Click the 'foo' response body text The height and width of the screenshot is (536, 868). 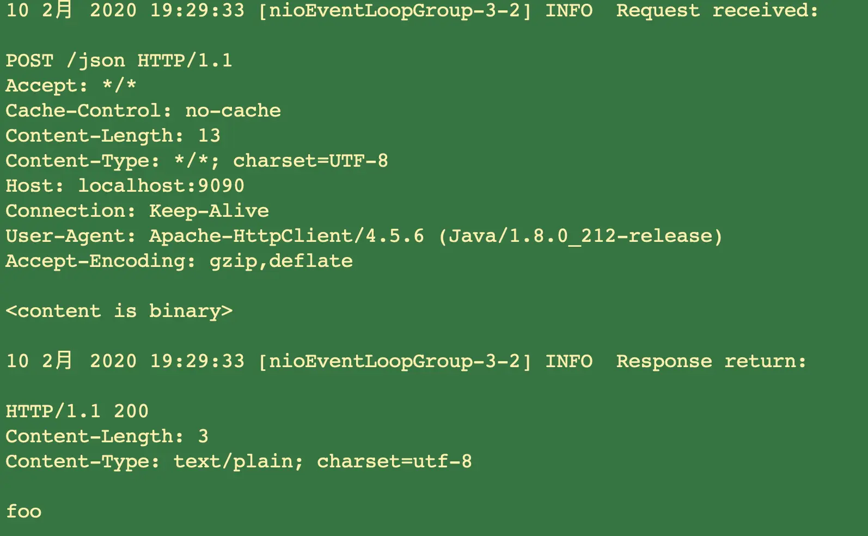(x=24, y=511)
